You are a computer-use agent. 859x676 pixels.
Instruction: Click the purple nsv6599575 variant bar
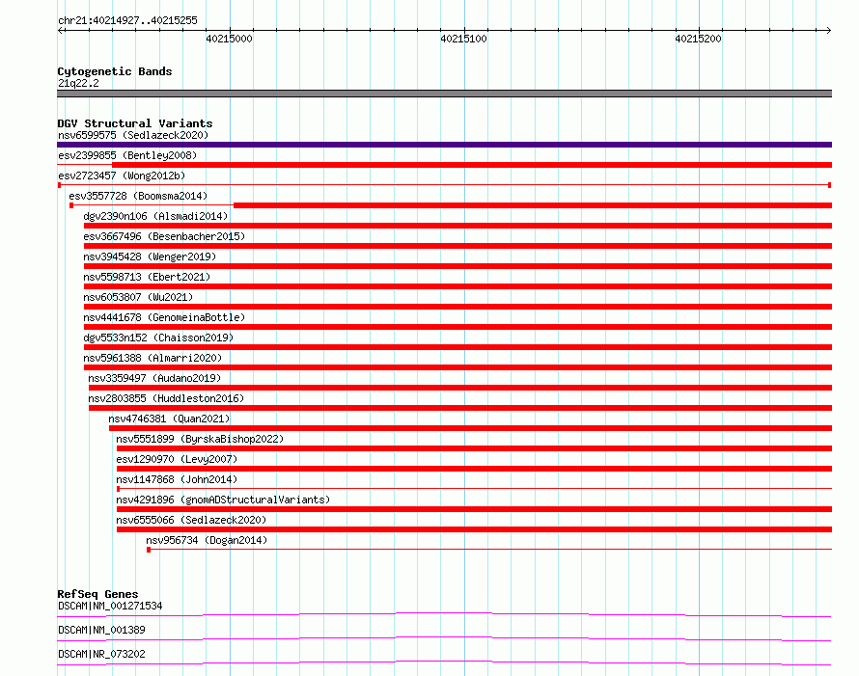(x=444, y=145)
